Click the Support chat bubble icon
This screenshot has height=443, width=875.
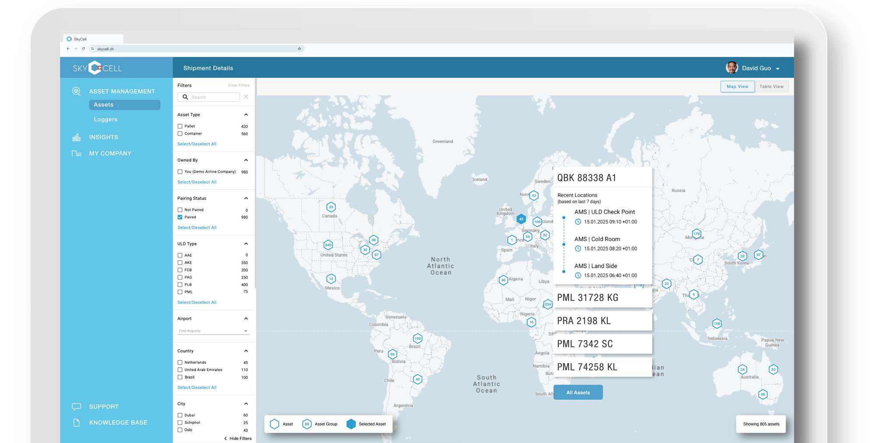pyautogui.click(x=77, y=406)
